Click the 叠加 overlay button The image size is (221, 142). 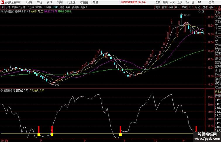[164, 7]
